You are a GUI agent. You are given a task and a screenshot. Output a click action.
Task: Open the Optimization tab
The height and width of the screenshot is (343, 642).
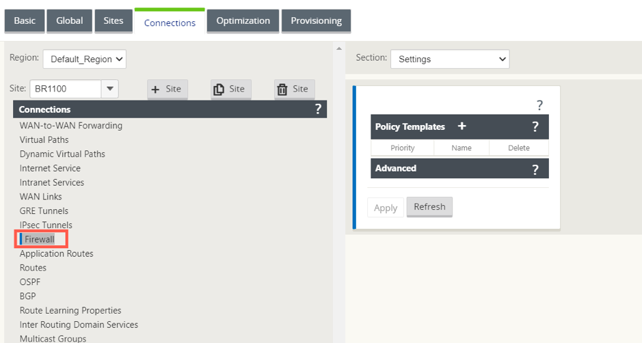(x=243, y=21)
